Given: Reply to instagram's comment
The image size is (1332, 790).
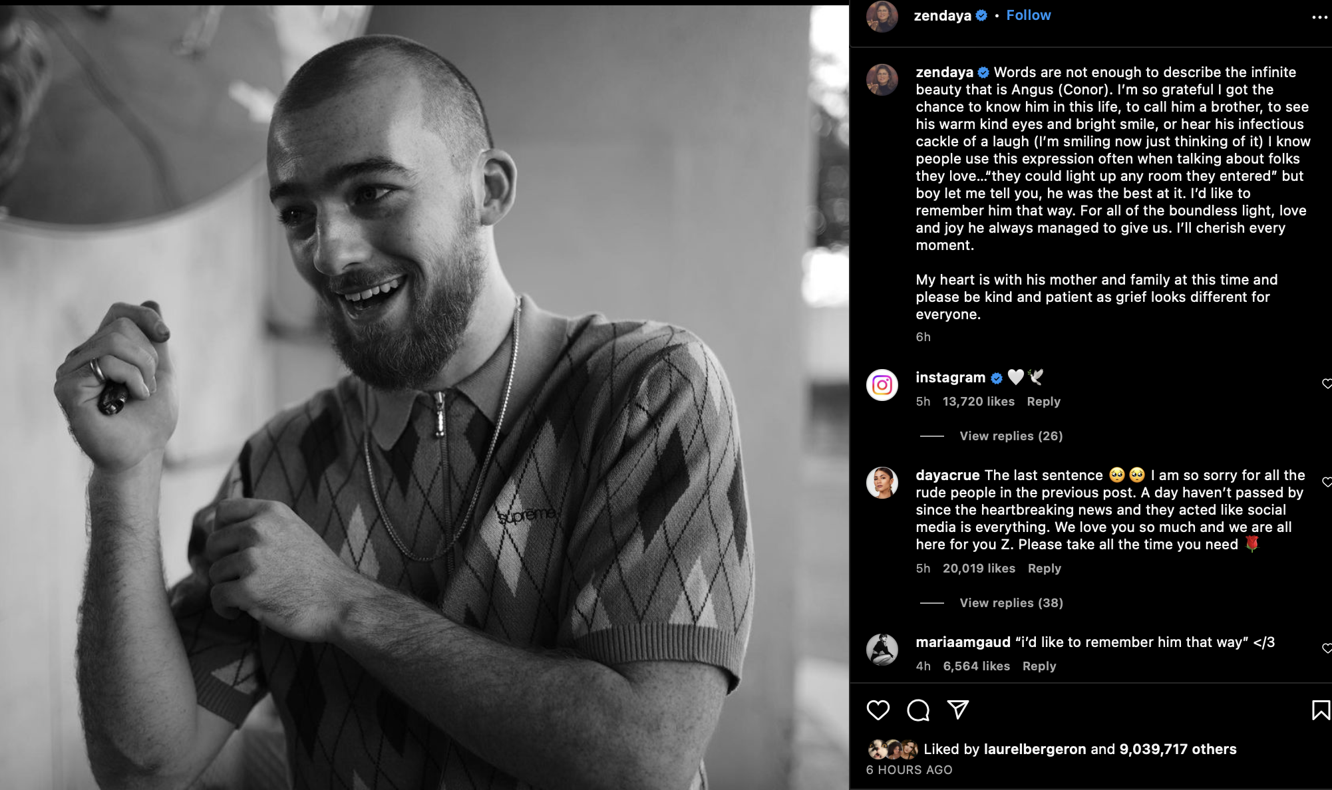Looking at the screenshot, I should (x=1043, y=402).
